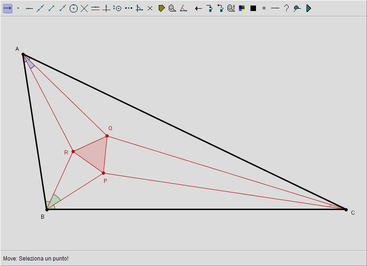Select vertex point B of the triangle

tap(47, 210)
